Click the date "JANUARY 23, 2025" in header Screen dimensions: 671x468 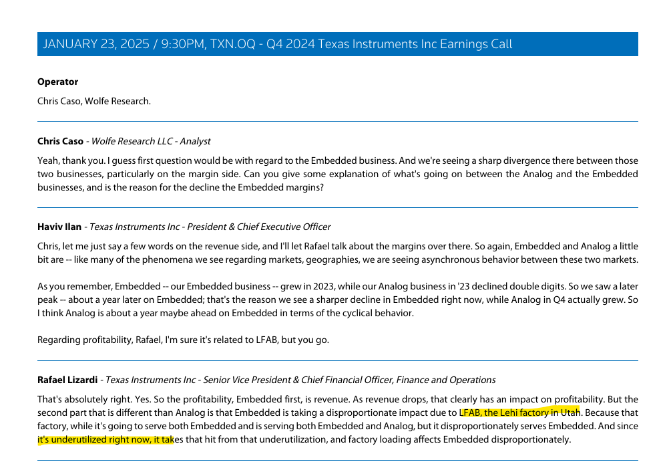click(x=96, y=44)
